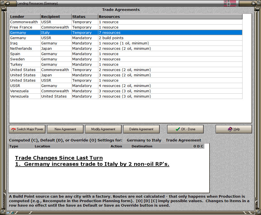This screenshot has height=215, width=261.
Task: Click the Type column header in settings
Action: 21,146
